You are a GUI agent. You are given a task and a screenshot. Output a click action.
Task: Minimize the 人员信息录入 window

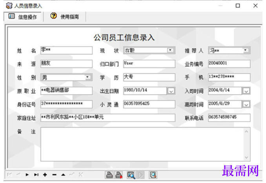pyautogui.click(x=220, y=5)
